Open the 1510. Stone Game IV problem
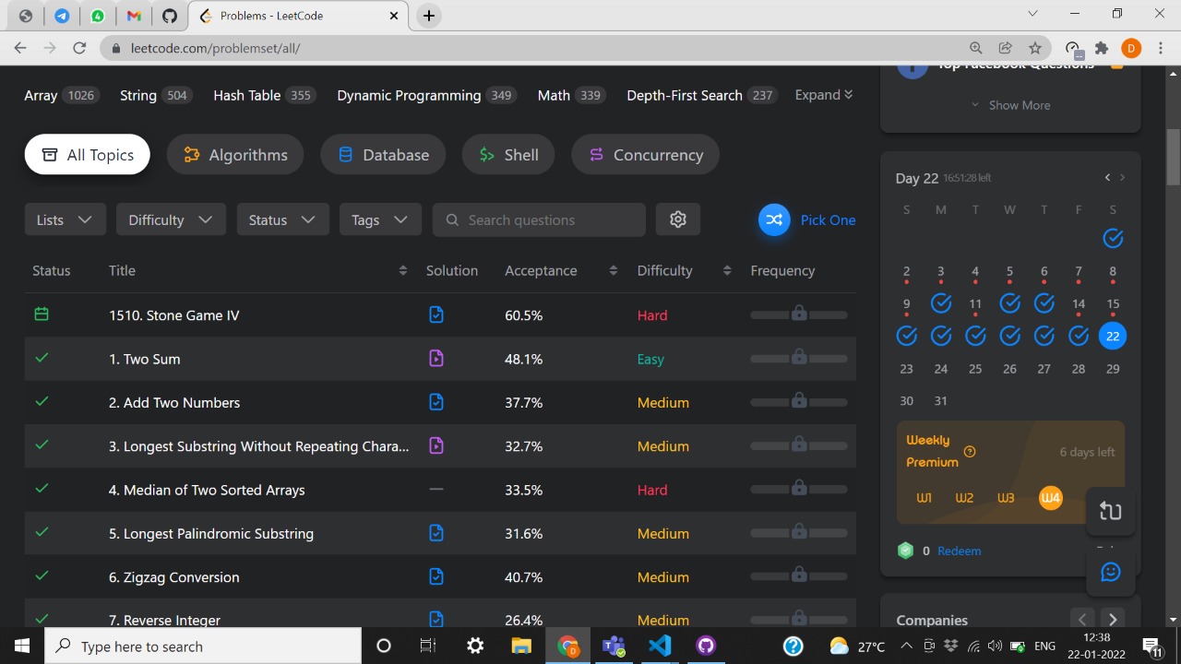Image resolution: width=1181 pixels, height=664 pixels. [x=174, y=315]
